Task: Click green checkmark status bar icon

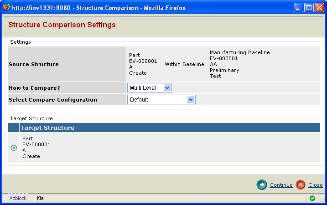Action: click(x=312, y=198)
